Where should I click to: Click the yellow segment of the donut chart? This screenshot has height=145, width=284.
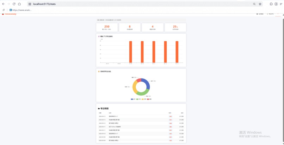click(134, 87)
